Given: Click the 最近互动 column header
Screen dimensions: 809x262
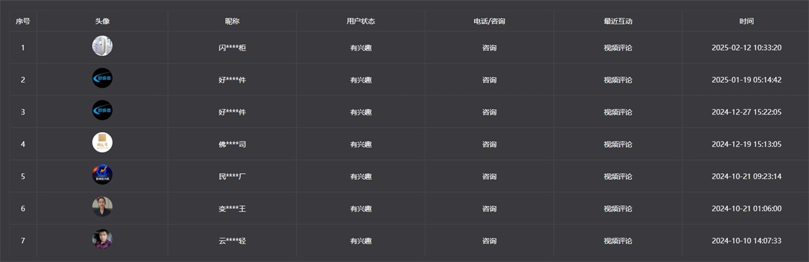Looking at the screenshot, I should pyautogui.click(x=618, y=22).
